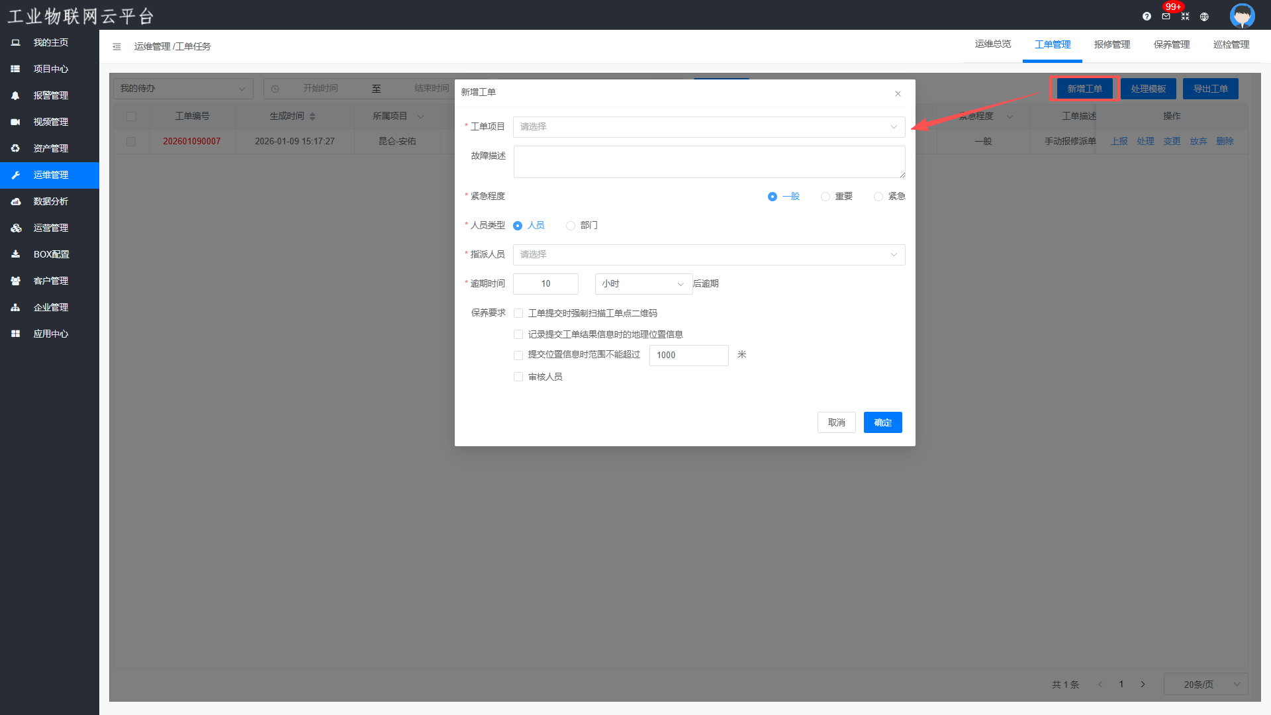Collapse sidebar with the menu fold icon
1271x715 pixels.
click(117, 46)
